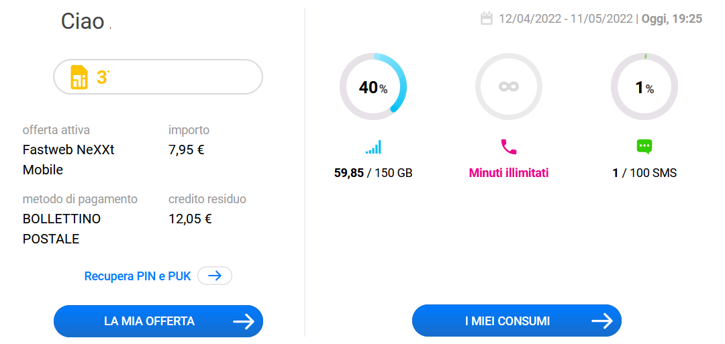This screenshot has height=344, width=725.
Task: Click arrow button next to Recupera PIN e PUK
Action: click(215, 276)
